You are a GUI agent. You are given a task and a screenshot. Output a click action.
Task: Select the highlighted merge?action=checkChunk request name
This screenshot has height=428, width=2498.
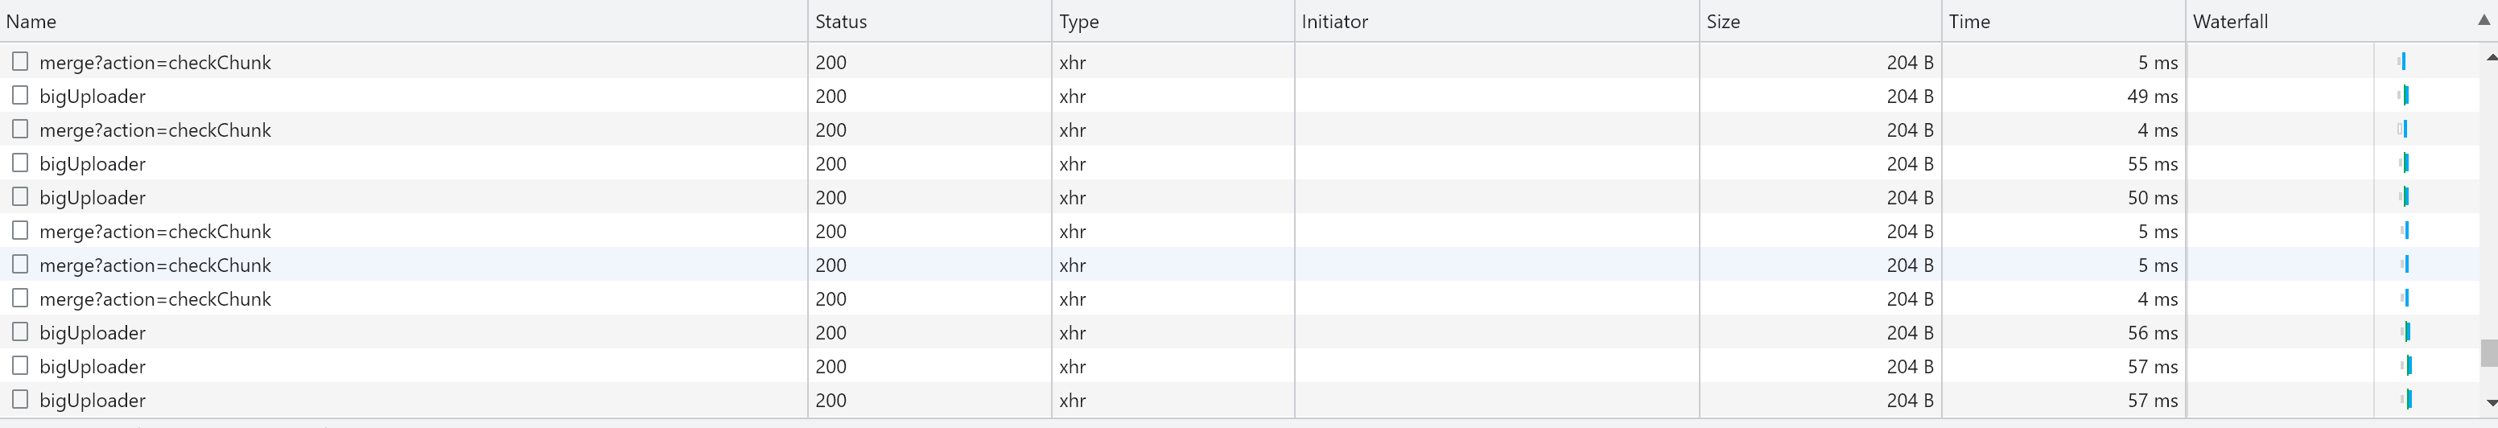[155, 265]
